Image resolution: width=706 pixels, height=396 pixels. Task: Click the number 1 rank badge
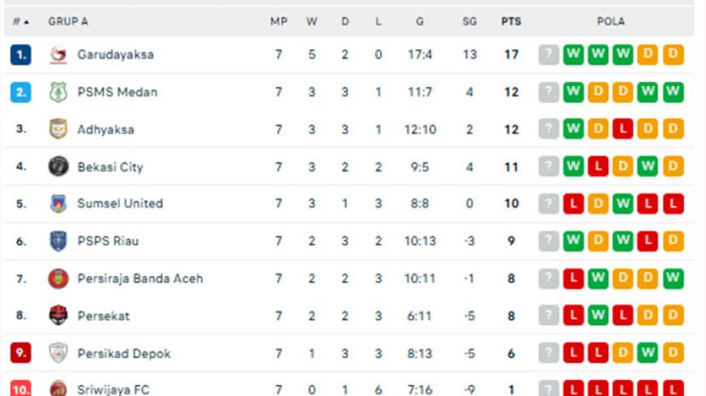point(21,54)
